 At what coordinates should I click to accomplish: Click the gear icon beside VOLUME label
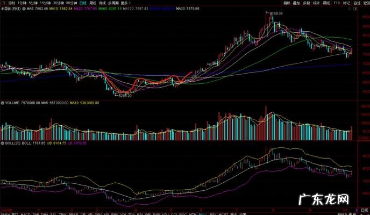3,102
